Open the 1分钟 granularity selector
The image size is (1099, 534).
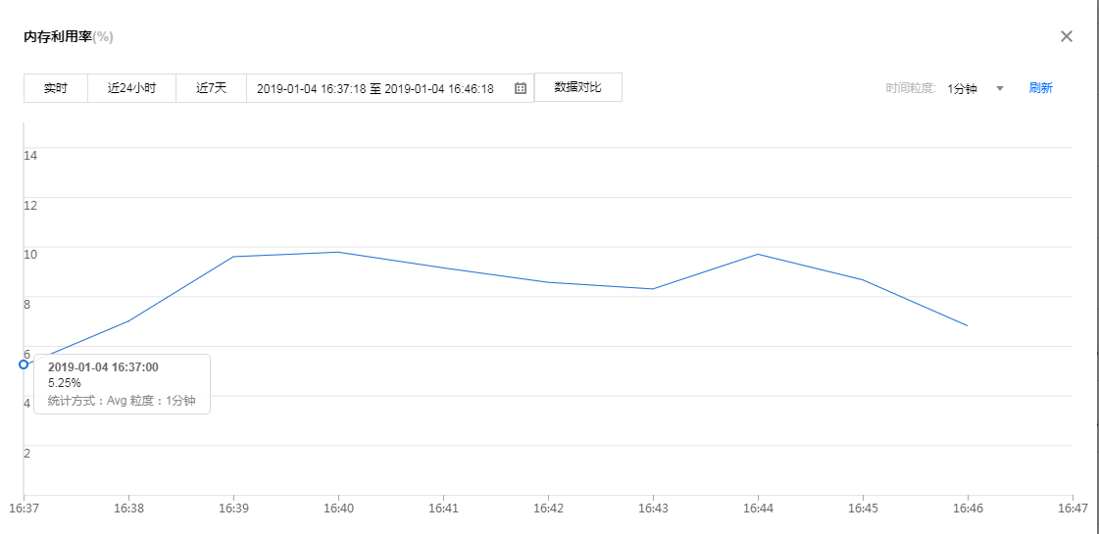tap(963, 88)
